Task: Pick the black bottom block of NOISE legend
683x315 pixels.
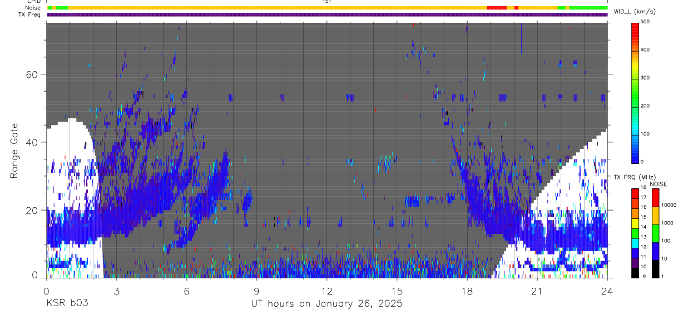Action: tap(655, 269)
